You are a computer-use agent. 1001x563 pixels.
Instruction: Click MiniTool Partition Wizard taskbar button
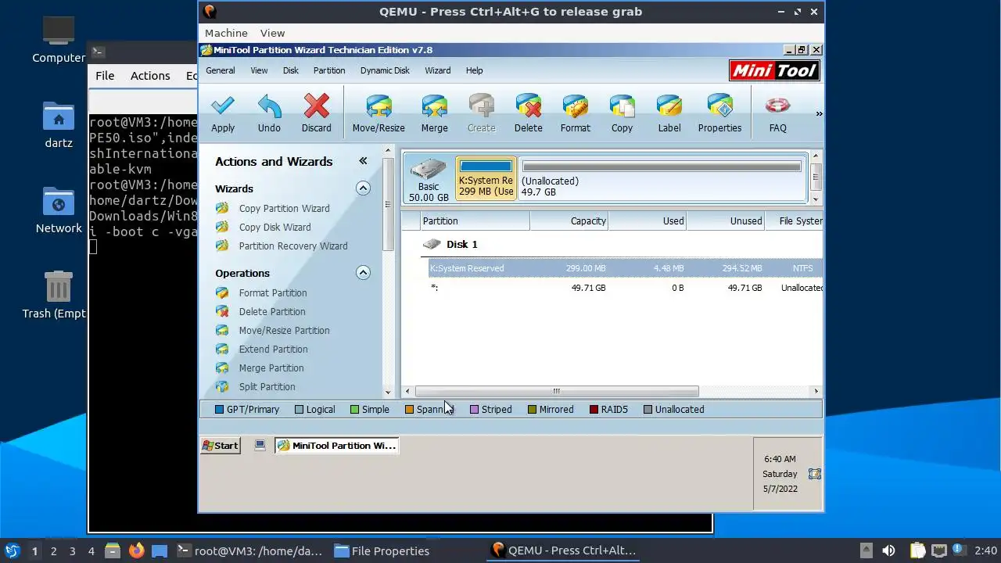coord(337,446)
